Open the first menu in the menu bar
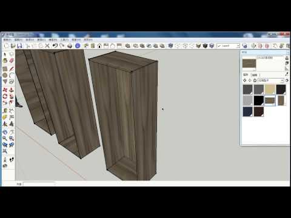 (x=8, y=40)
